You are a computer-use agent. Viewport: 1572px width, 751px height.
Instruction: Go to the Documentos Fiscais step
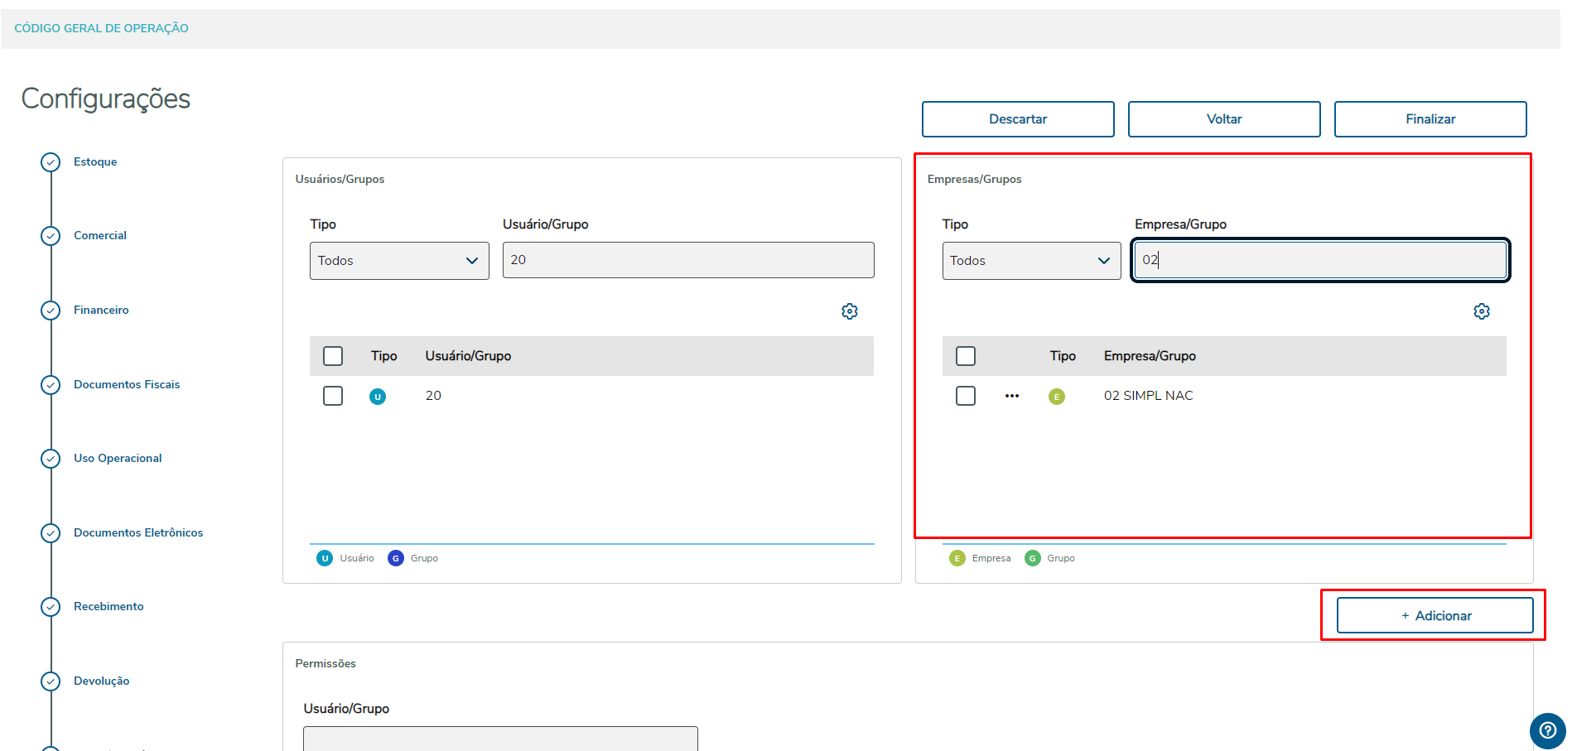(x=126, y=384)
